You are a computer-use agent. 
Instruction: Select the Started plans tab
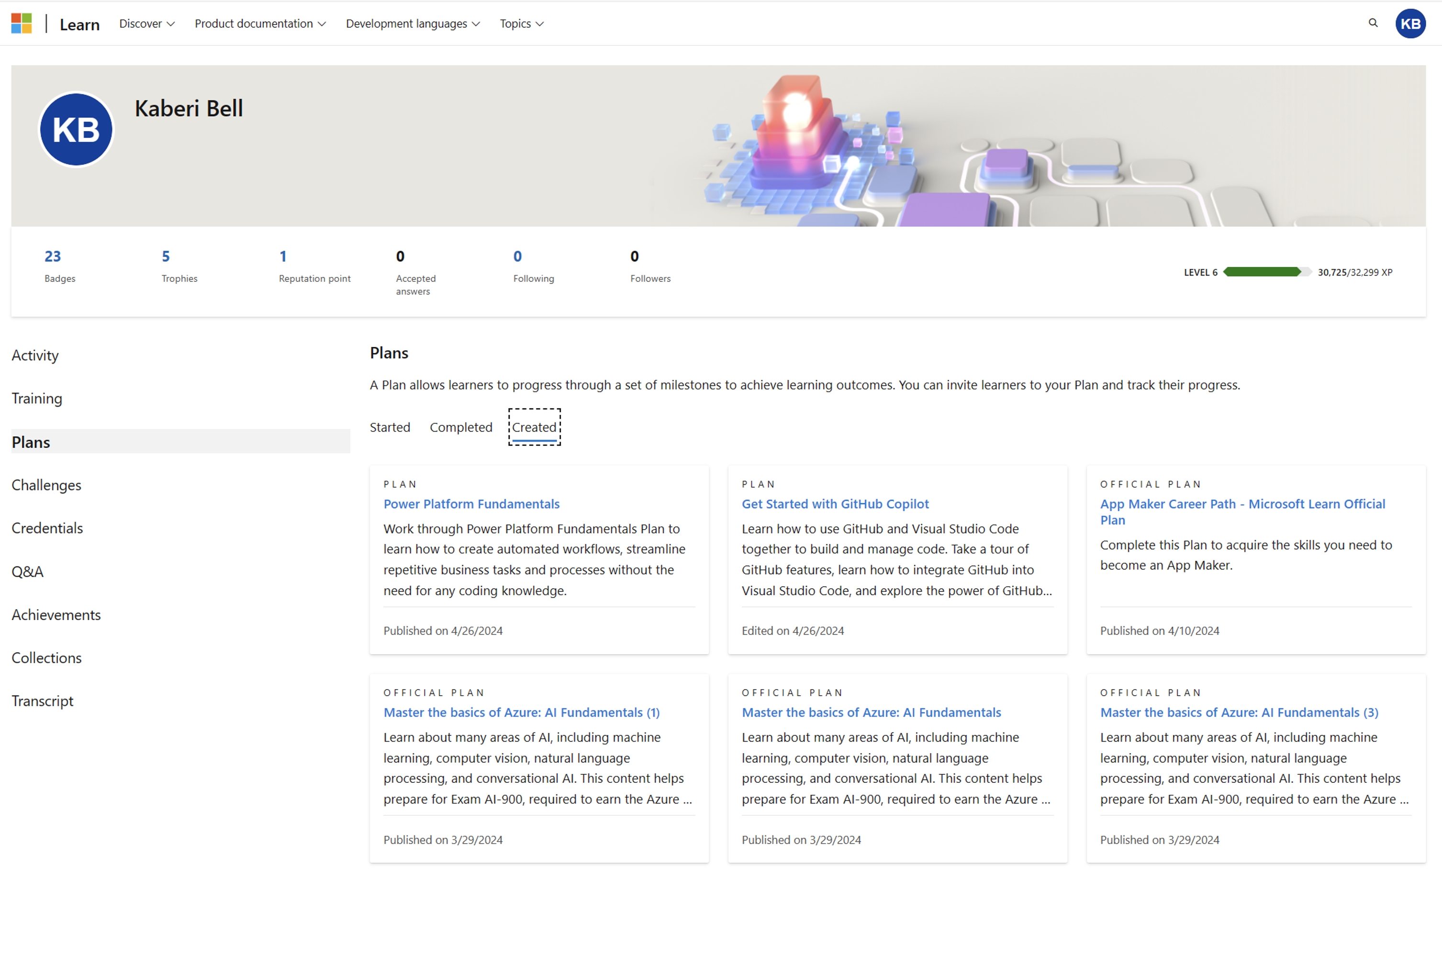pyautogui.click(x=391, y=426)
